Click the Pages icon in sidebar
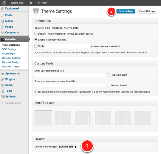 [x=3, y=27]
